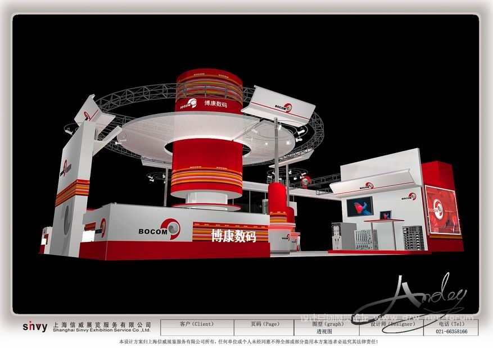Click the sinvy company logo

coord(35,327)
